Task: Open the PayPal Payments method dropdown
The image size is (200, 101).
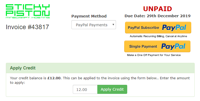Action: [94, 25]
